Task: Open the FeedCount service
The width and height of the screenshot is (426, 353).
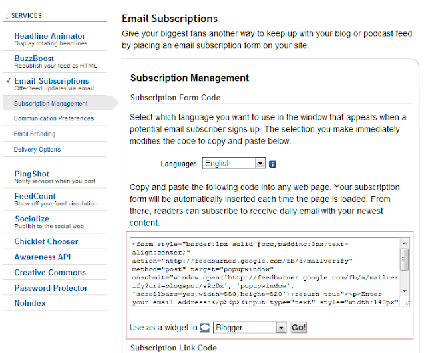Action: coord(35,196)
